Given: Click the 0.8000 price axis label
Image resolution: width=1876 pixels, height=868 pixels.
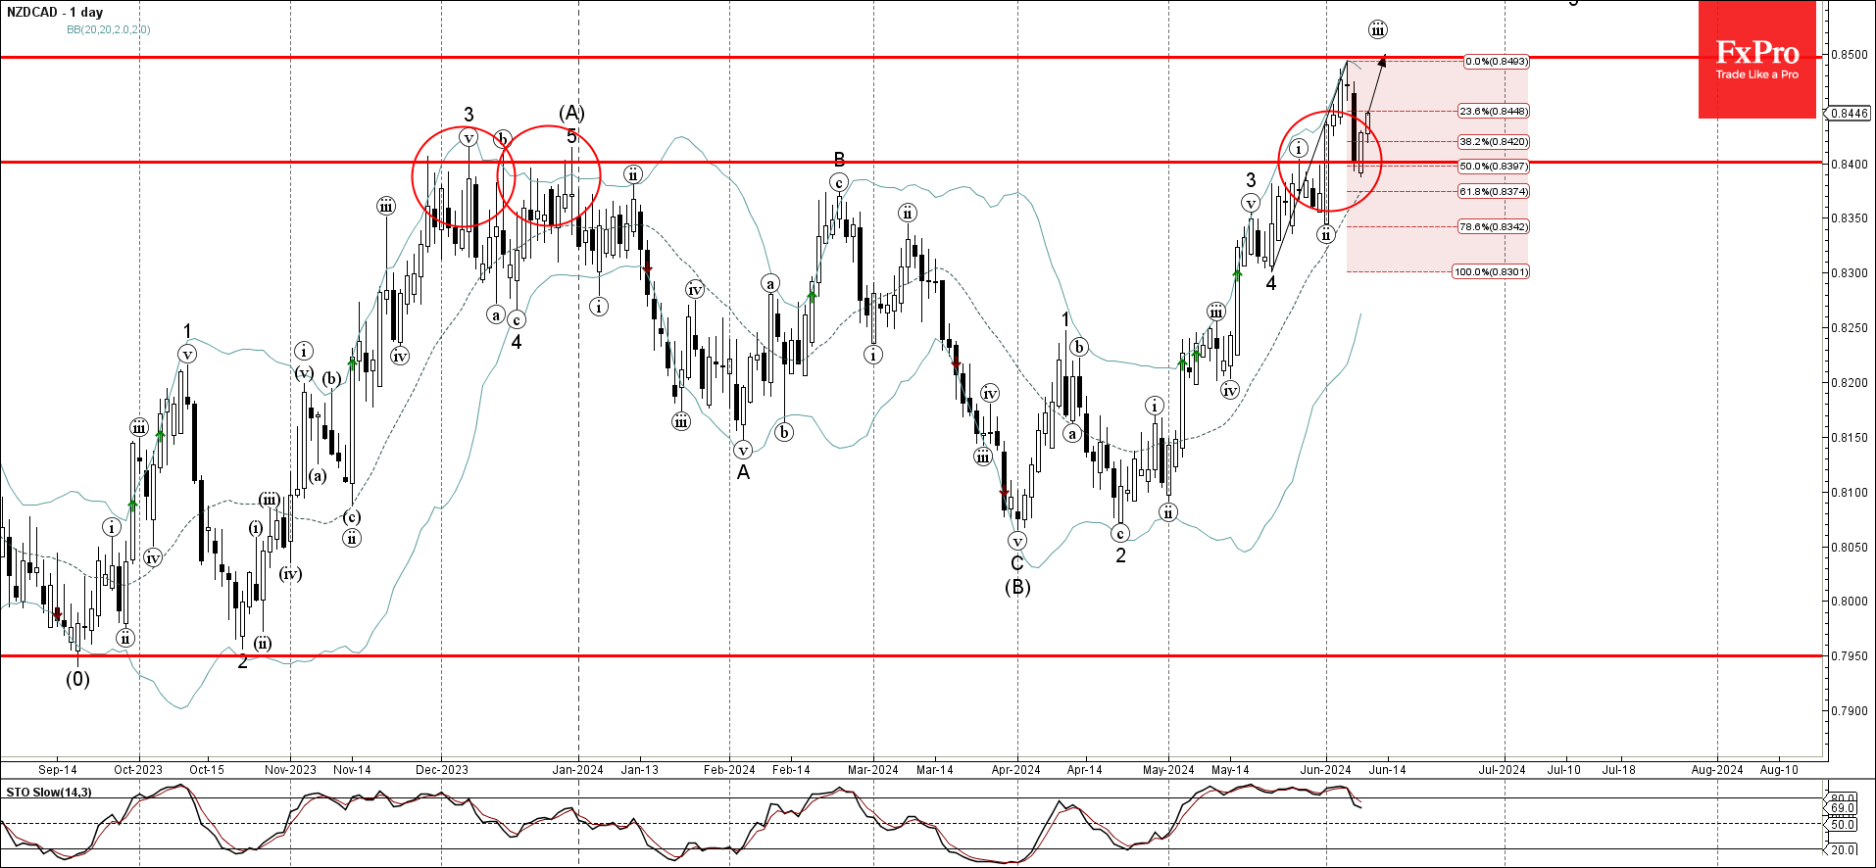Looking at the screenshot, I should pos(1849,602).
